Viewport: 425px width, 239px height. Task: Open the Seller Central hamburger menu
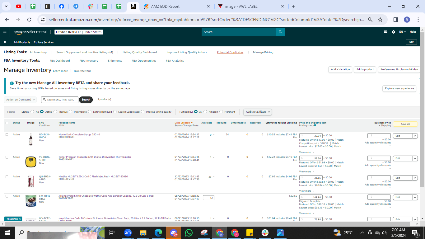[x=5, y=32]
